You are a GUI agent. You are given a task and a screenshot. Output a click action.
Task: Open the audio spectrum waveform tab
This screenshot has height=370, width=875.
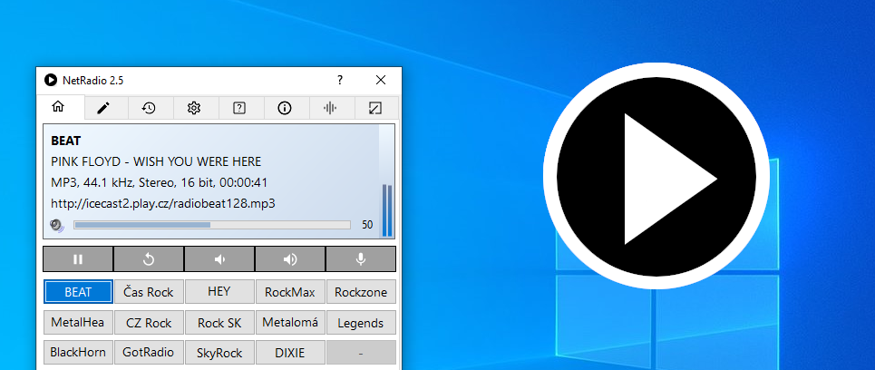(330, 108)
